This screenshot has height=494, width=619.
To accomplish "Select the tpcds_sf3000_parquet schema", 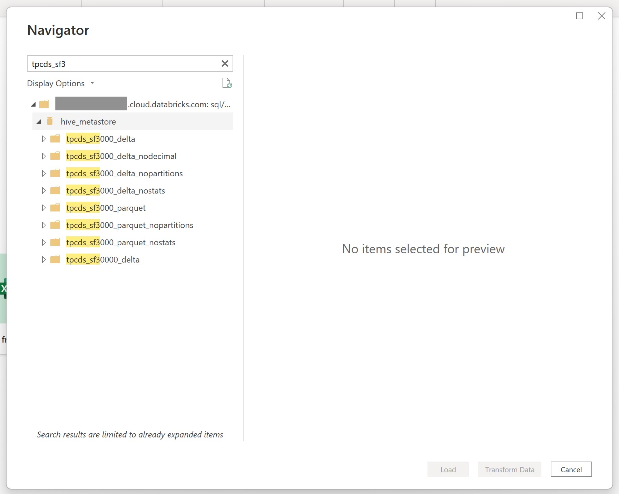I will click(x=106, y=208).
